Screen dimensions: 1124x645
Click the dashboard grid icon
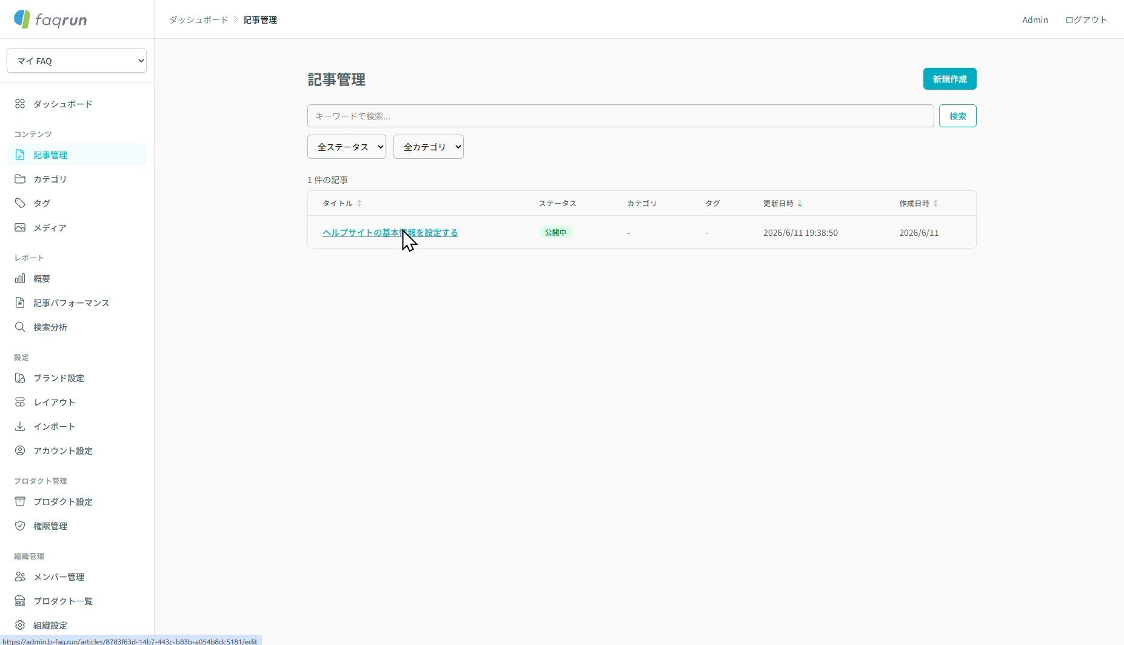[20, 104]
